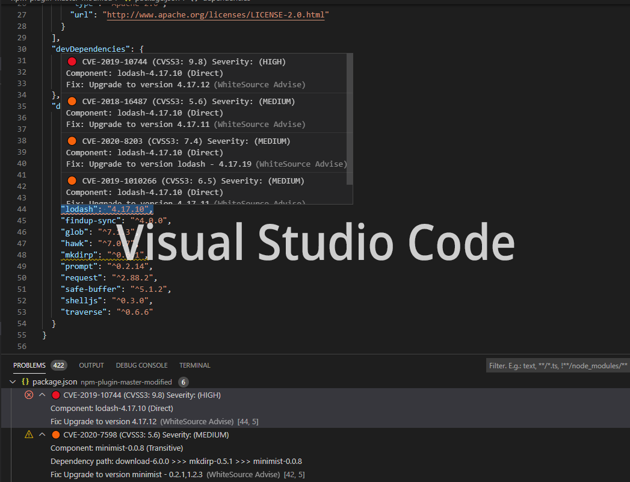The height and width of the screenshot is (482, 630).
Task: Click the highlighted lodash 4.17.10 line
Action: point(107,209)
